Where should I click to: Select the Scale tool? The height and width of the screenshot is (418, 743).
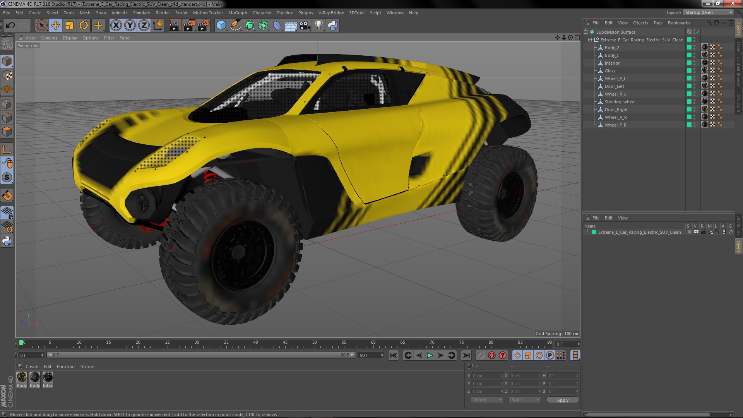click(70, 26)
